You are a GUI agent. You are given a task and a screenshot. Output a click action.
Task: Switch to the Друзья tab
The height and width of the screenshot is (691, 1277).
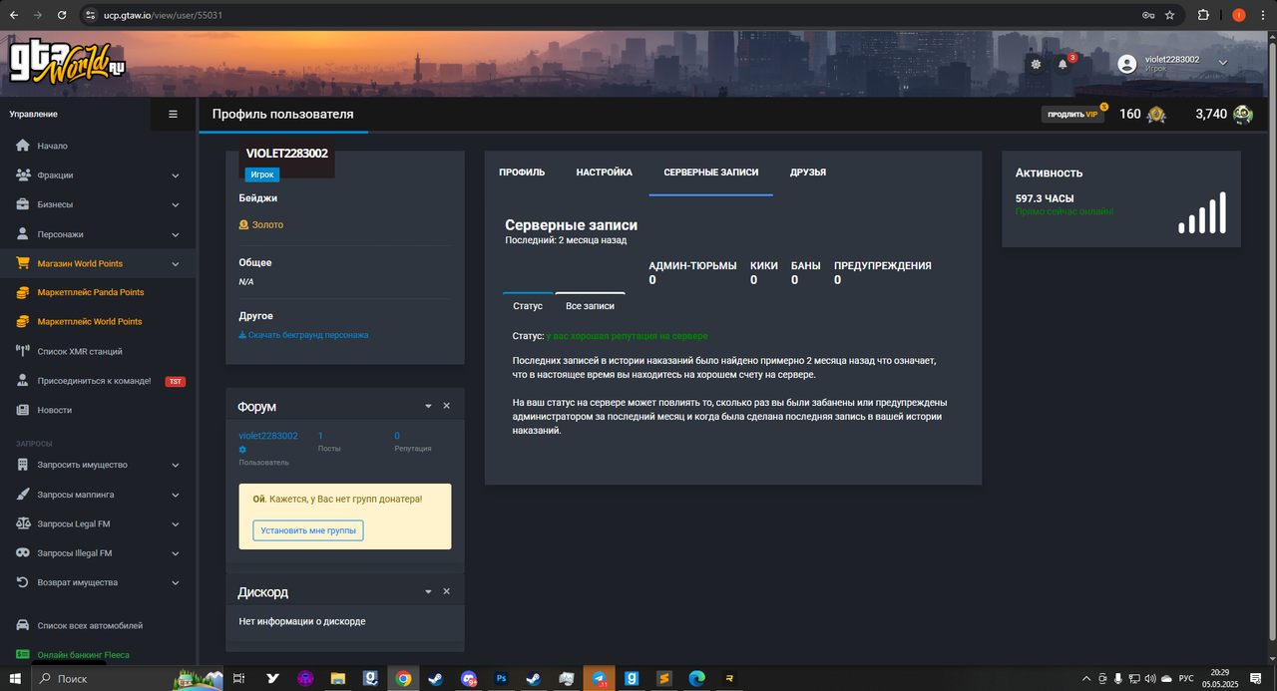click(808, 173)
